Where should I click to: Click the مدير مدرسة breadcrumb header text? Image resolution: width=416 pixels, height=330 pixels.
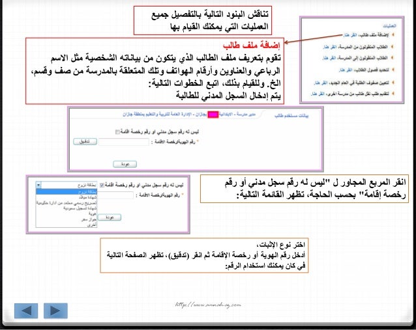(x=245, y=115)
